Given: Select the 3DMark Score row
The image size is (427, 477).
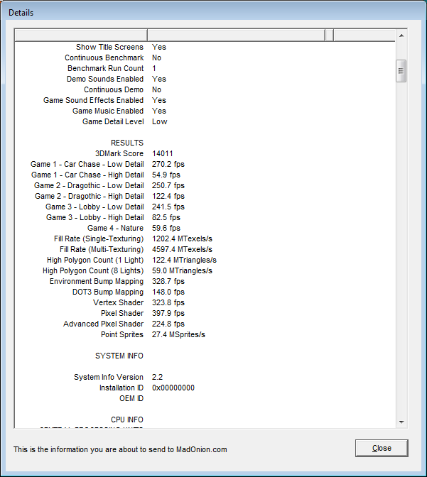Looking at the screenshot, I should (119, 153).
